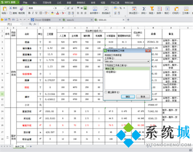This screenshot has width=193, height=152.
Task: Select the sheet tab at the bottom
Action: coord(20,146)
